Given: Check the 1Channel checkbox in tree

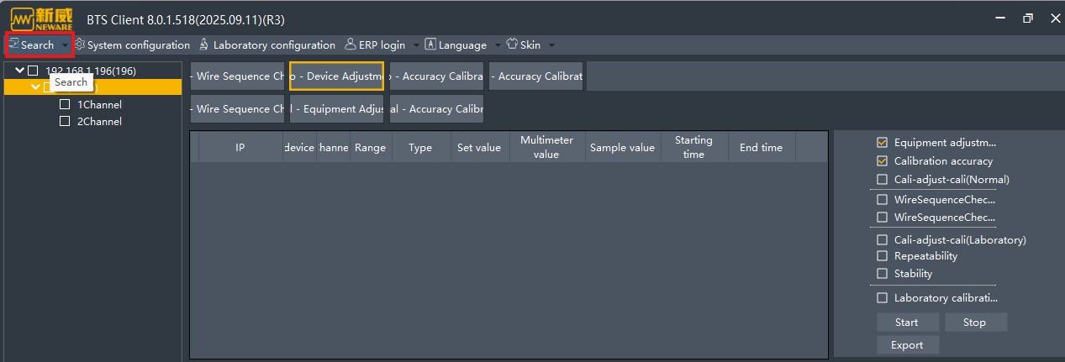Looking at the screenshot, I should 65,105.
